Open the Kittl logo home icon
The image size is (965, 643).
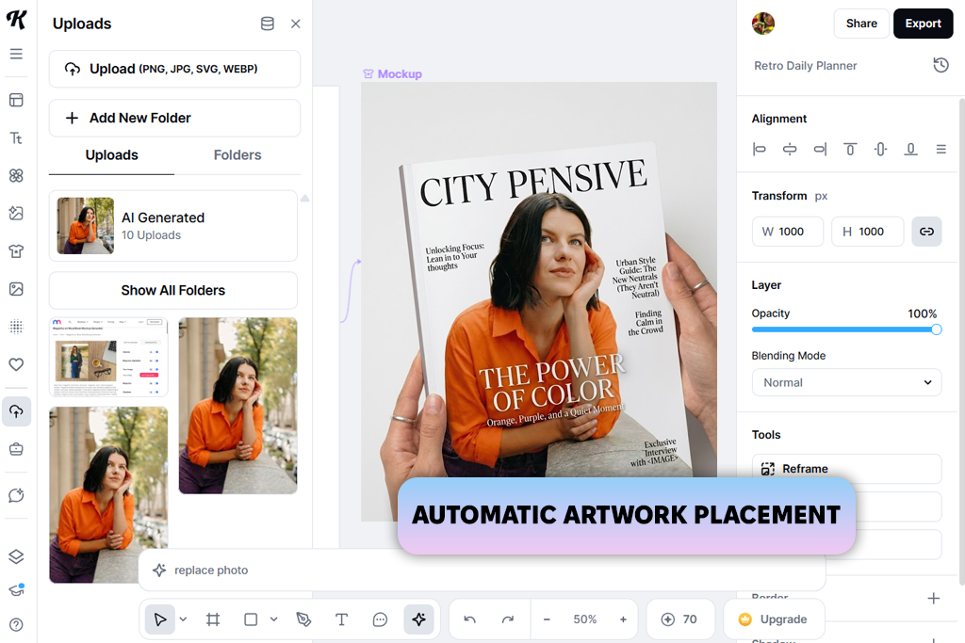pyautogui.click(x=17, y=19)
